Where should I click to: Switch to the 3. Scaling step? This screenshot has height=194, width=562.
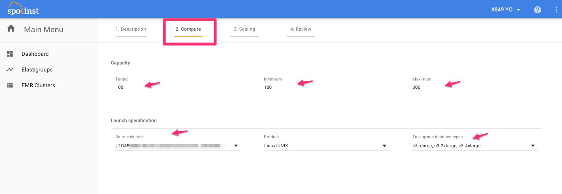[x=244, y=29]
